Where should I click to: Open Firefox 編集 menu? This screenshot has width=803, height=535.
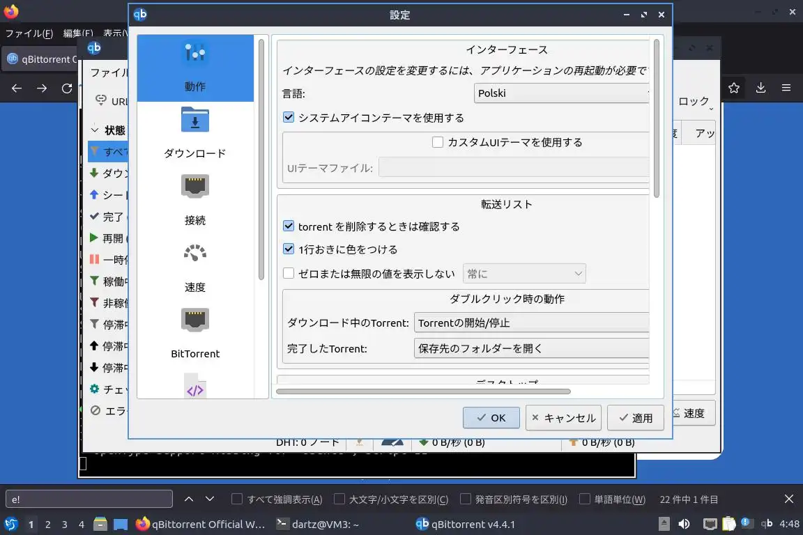(78, 33)
